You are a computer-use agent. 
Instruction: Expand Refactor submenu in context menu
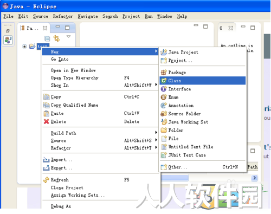pyautogui.click(x=100, y=148)
